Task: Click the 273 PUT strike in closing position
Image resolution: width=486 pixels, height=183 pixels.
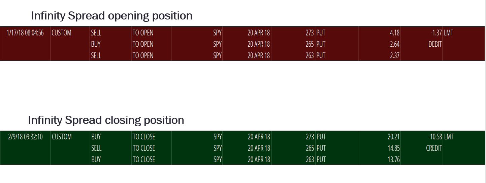Action: tap(316, 137)
